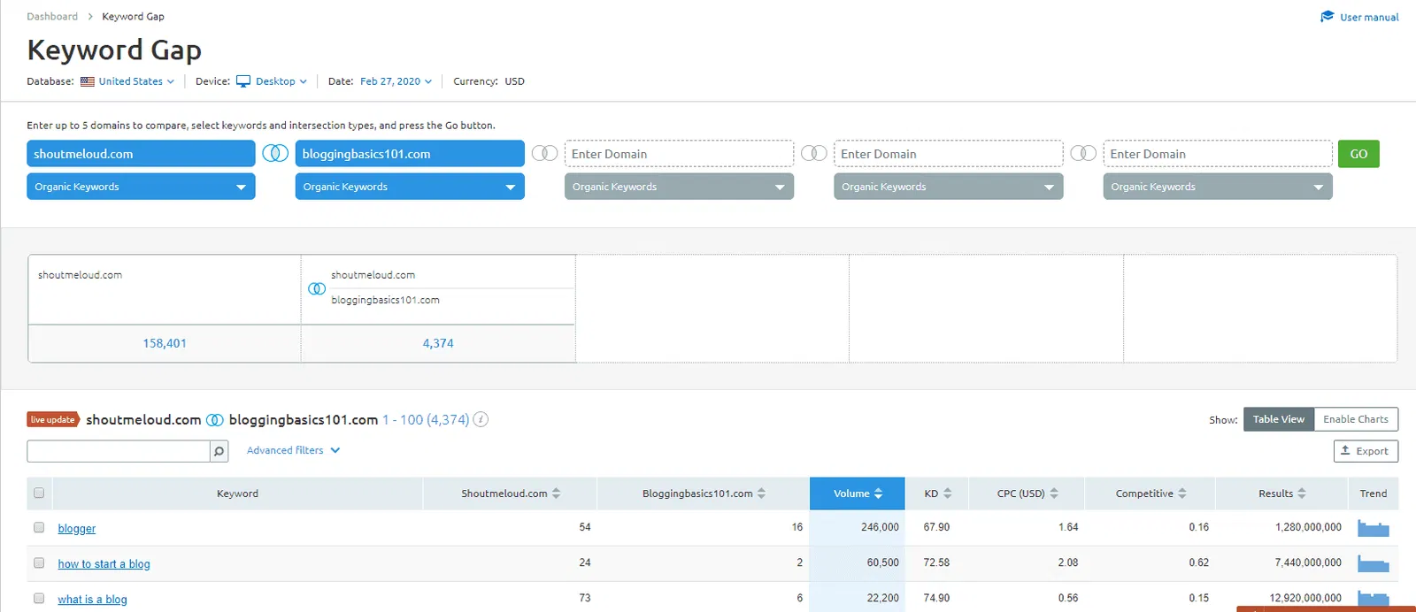Viewport: 1416px width, 612px height.
Task: Click KD value 72.58
Action: point(936,562)
